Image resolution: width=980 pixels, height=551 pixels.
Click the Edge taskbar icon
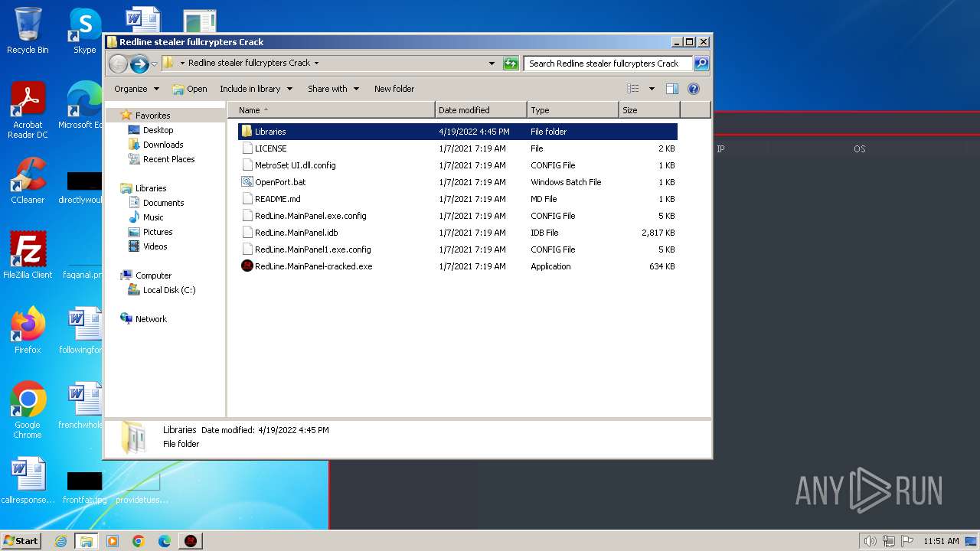165,541
